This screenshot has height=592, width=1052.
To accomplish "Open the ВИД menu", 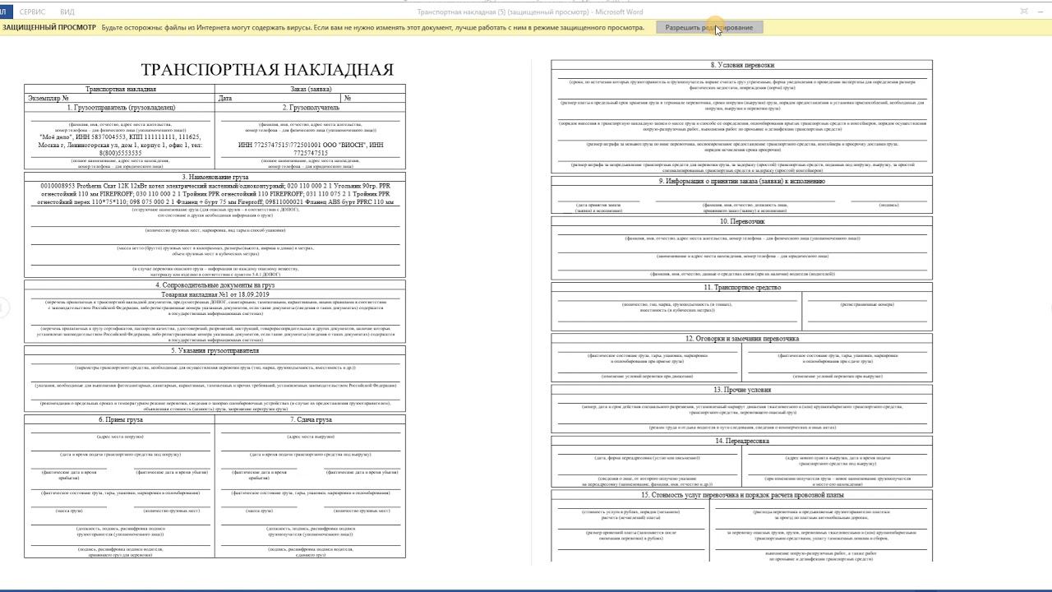I will [67, 12].
